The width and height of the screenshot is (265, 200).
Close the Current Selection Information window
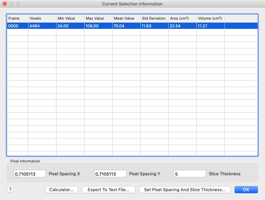[5, 4]
